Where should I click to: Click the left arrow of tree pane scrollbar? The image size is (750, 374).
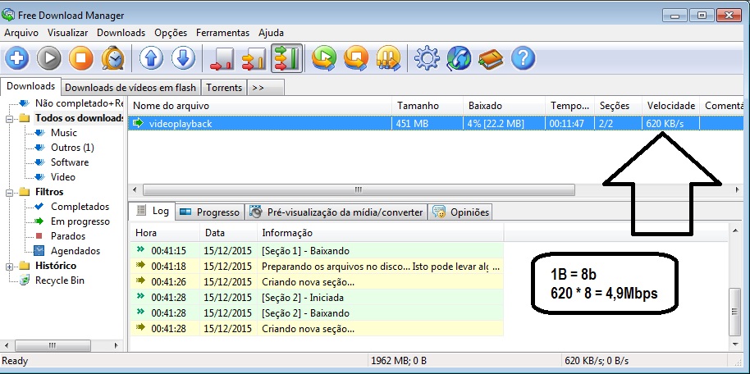click(7, 344)
